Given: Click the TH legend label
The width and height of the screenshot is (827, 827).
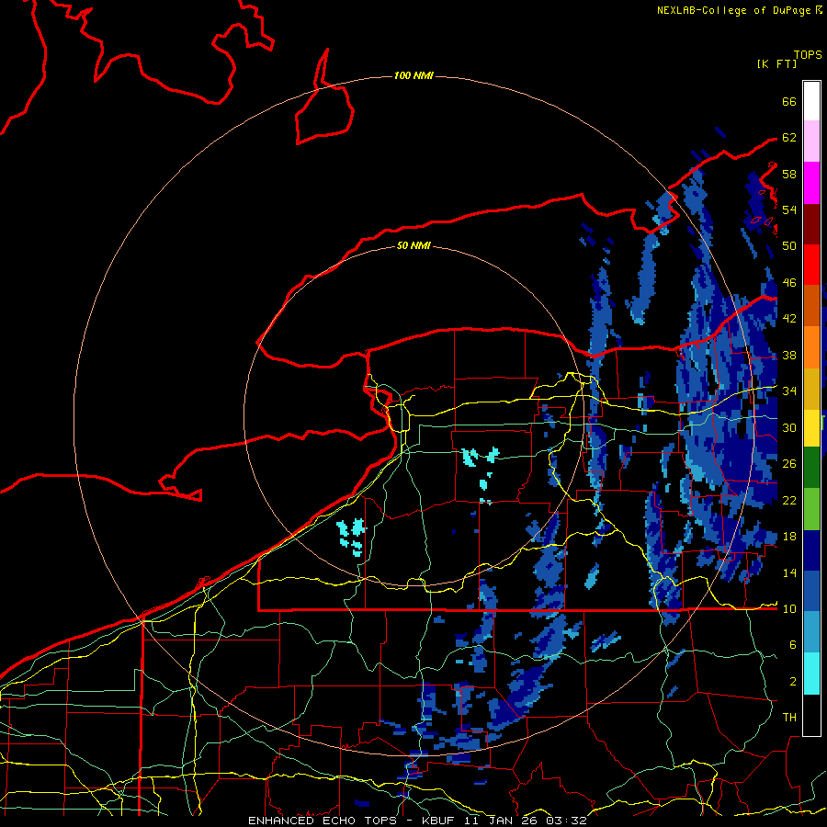Looking at the screenshot, I should (x=789, y=718).
